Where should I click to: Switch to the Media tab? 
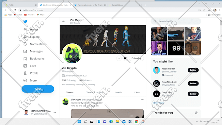pos(119,92)
